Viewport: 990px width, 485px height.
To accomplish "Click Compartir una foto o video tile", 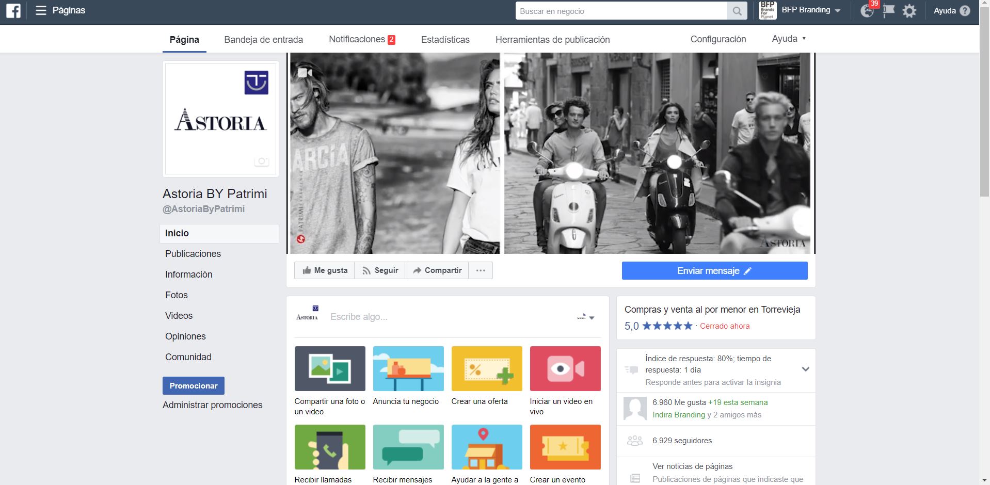I will pyautogui.click(x=330, y=368).
